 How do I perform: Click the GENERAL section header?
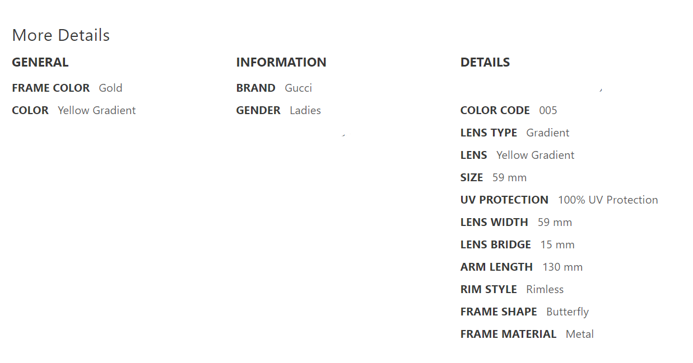(x=40, y=62)
